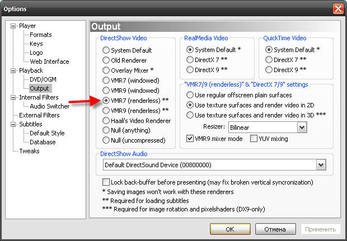The image size is (347, 241).
Task: Collapse the Playback tree node
Action: 15,70
